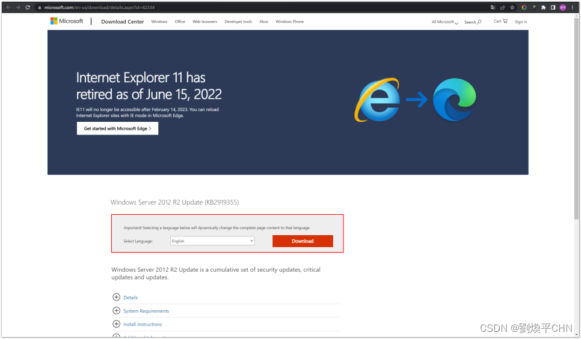
Task: Click the Sign in link
Action: [521, 22]
